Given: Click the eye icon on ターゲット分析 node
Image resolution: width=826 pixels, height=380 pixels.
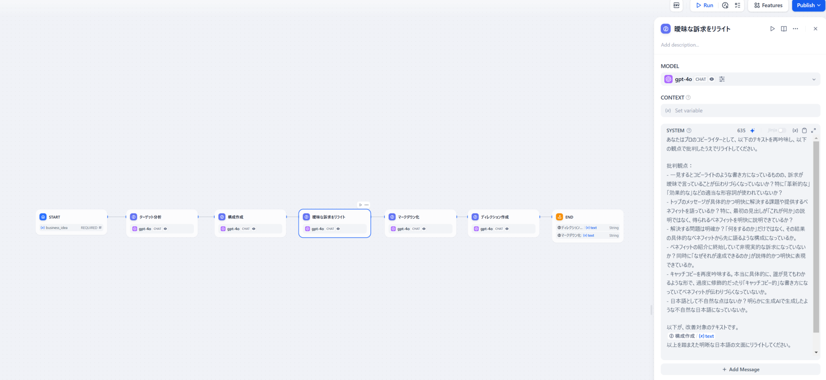Looking at the screenshot, I should (x=165, y=229).
